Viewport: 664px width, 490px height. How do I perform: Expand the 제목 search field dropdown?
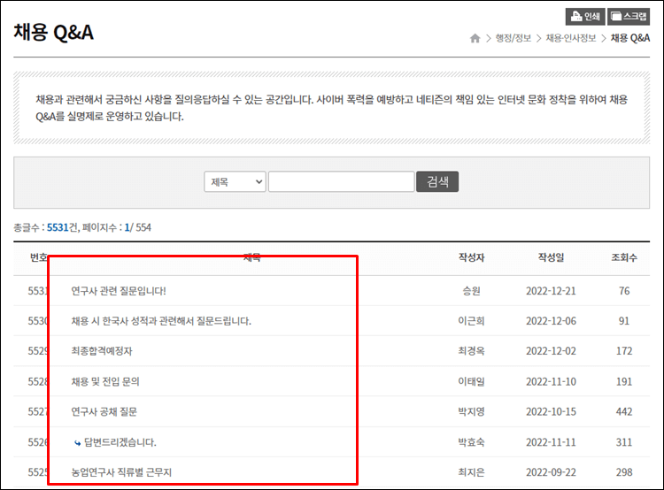(235, 182)
